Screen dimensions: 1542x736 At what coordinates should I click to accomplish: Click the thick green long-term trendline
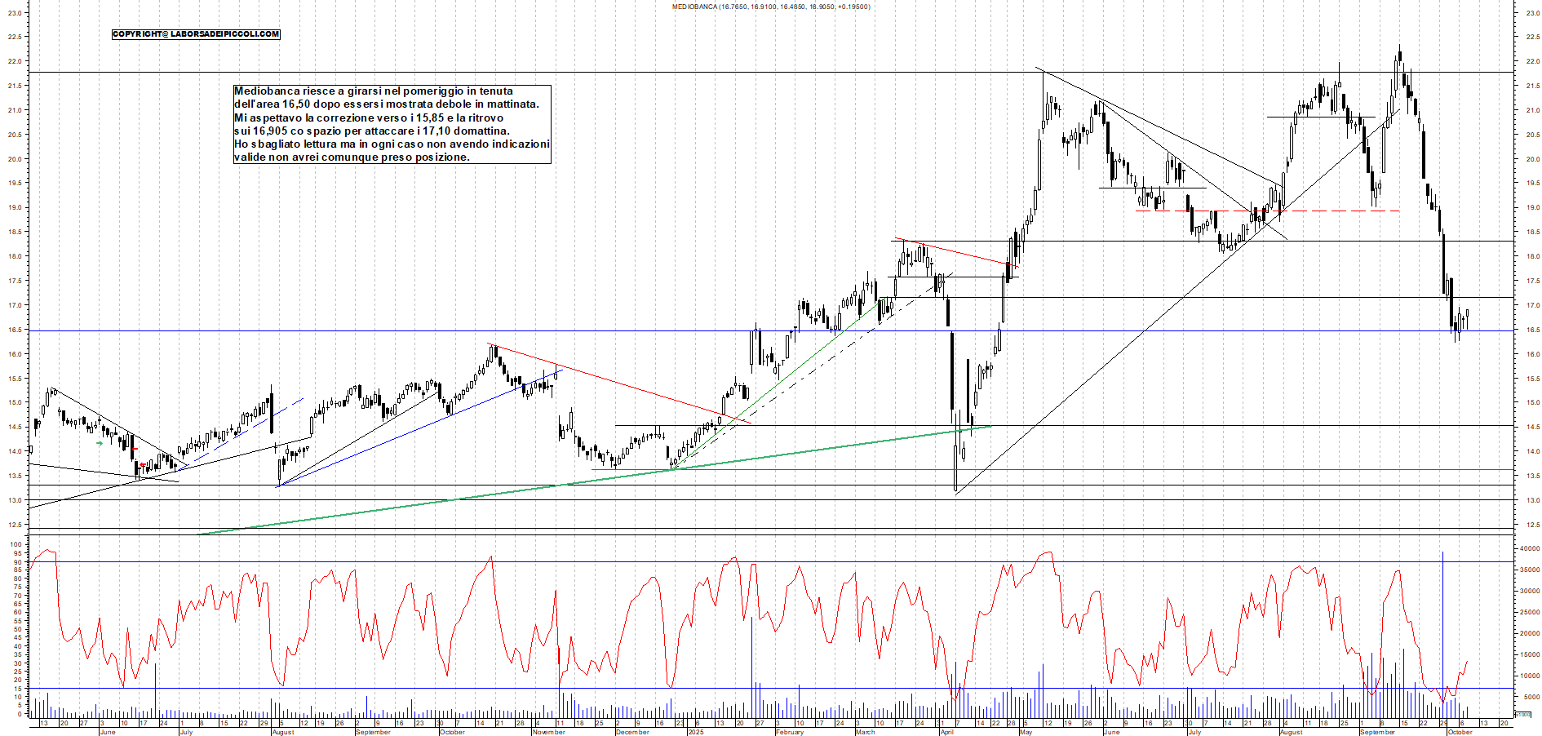[x=571, y=484]
